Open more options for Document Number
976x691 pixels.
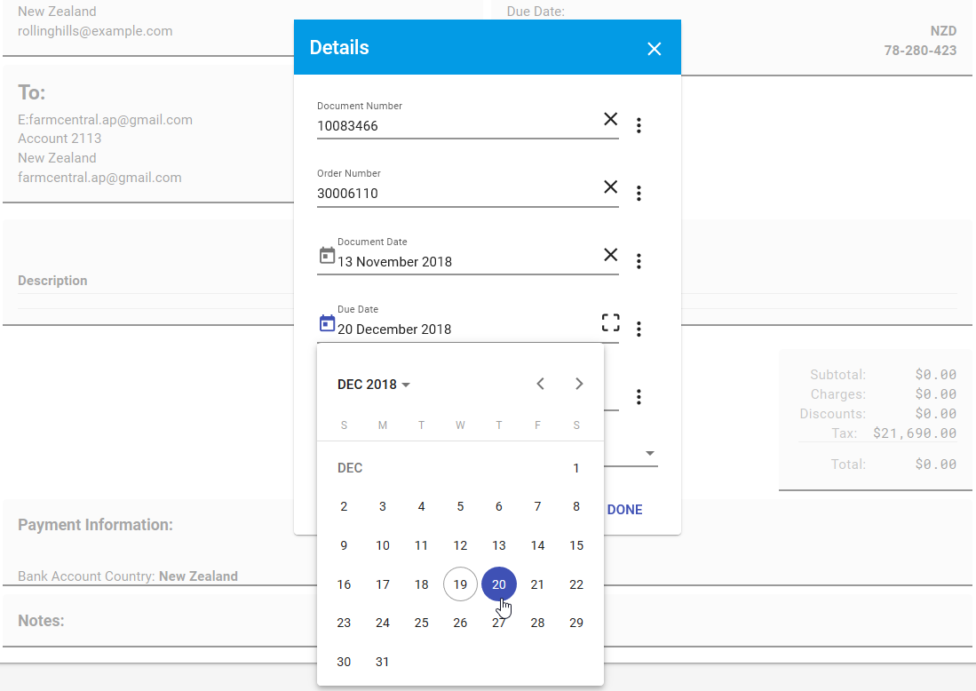tap(639, 125)
